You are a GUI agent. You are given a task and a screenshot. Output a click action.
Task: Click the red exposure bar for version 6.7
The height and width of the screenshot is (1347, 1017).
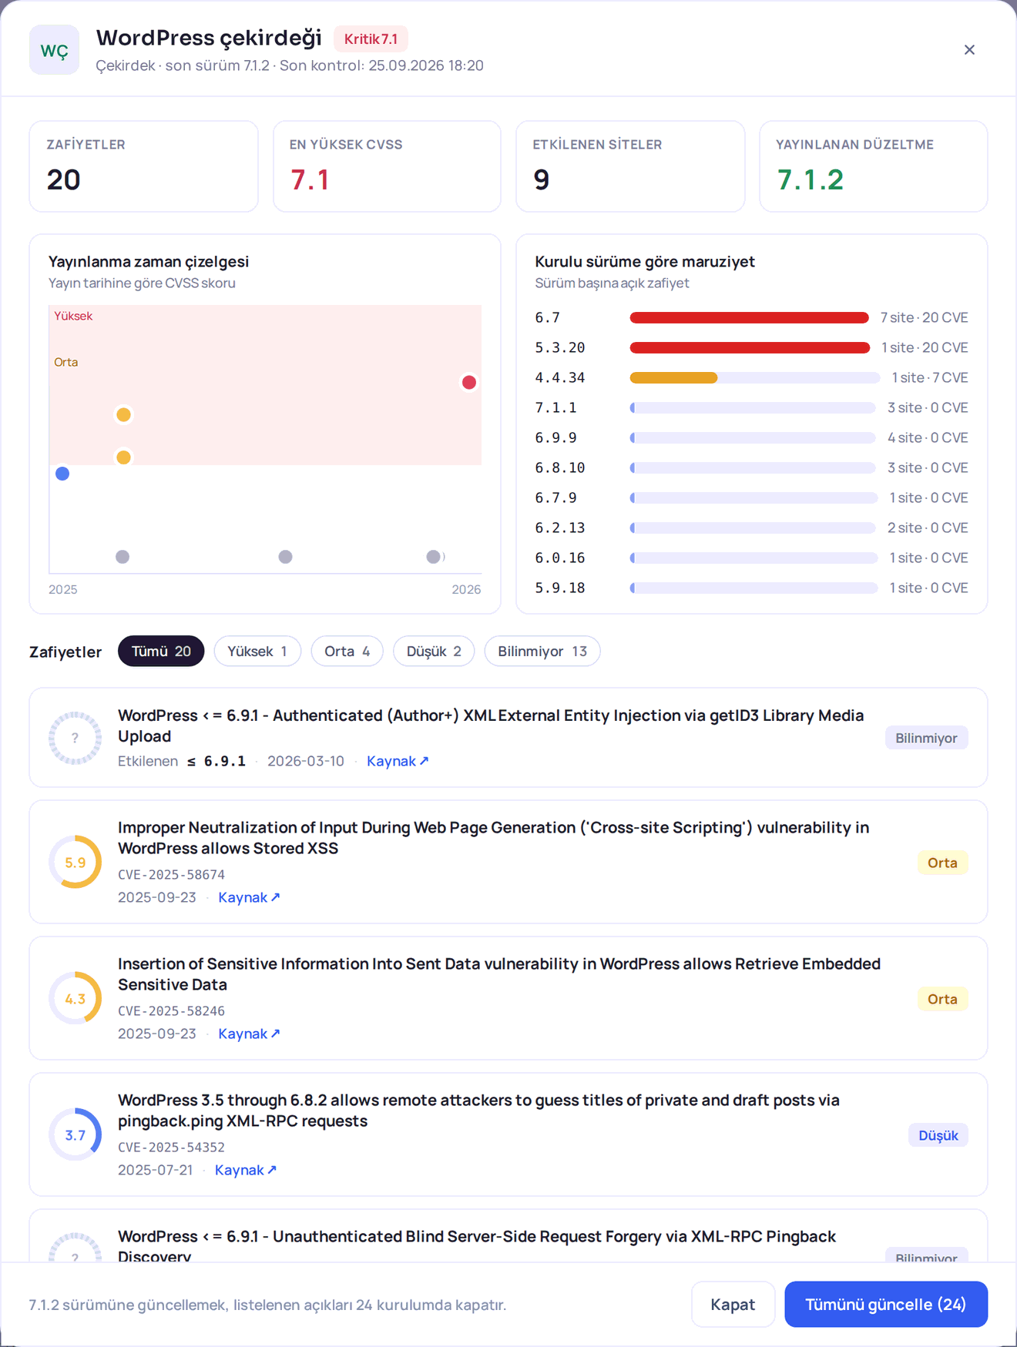749,317
